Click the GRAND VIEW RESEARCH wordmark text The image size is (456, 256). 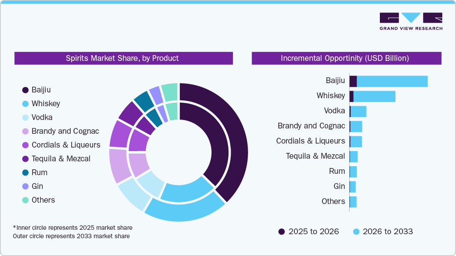pyautogui.click(x=411, y=28)
